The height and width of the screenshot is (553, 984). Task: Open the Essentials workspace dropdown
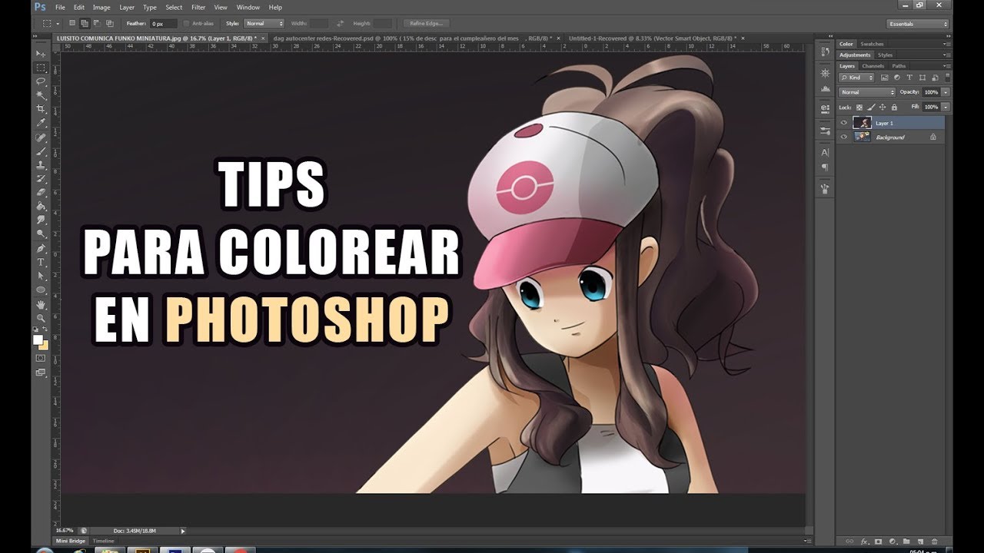(x=918, y=24)
